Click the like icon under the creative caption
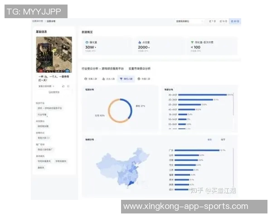The image size is (272, 218). point(63,86)
